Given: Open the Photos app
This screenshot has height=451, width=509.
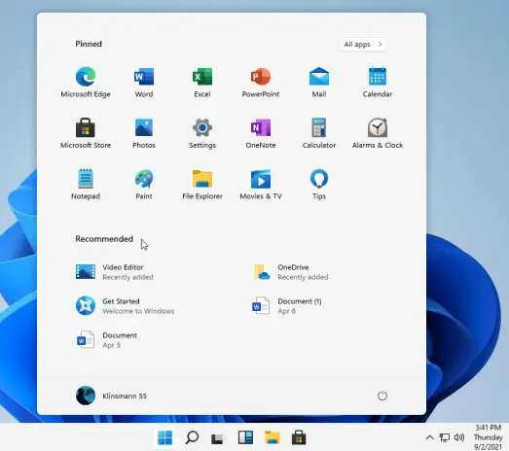Looking at the screenshot, I should [x=144, y=133].
